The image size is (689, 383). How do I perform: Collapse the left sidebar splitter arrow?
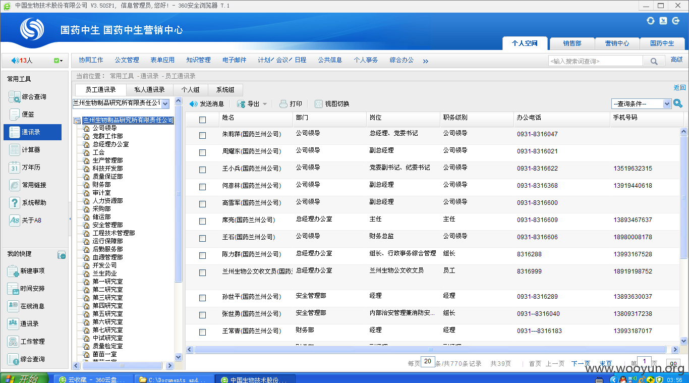tap(70, 218)
